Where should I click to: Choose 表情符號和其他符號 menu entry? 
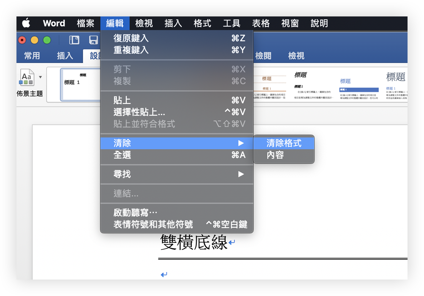click(177, 225)
